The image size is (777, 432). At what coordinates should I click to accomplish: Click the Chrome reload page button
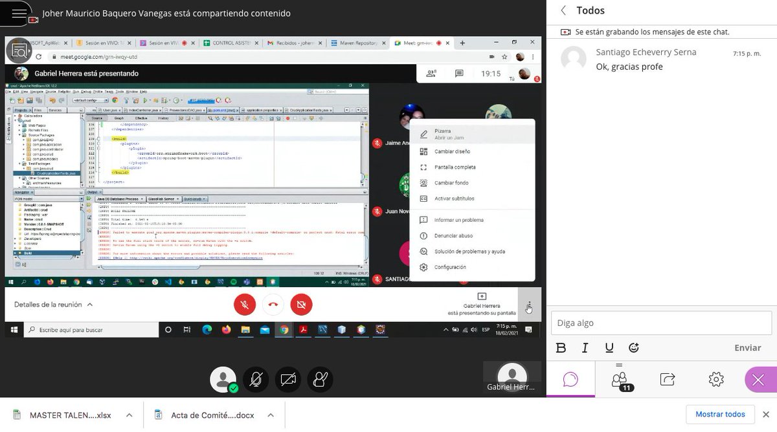[x=38, y=57]
